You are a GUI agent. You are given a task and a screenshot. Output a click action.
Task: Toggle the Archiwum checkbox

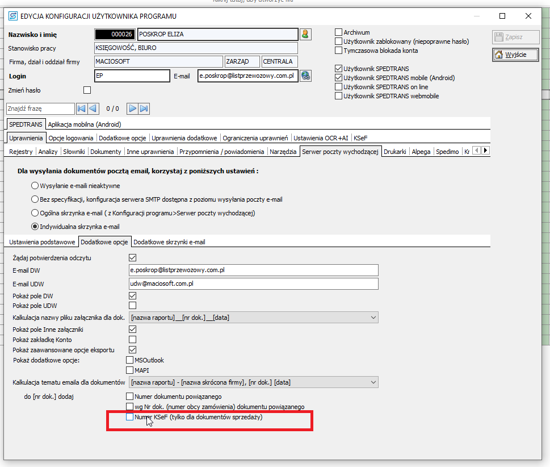[x=339, y=32]
